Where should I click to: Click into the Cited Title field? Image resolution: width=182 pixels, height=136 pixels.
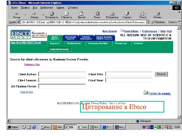pyautogui.click(x=129, y=74)
